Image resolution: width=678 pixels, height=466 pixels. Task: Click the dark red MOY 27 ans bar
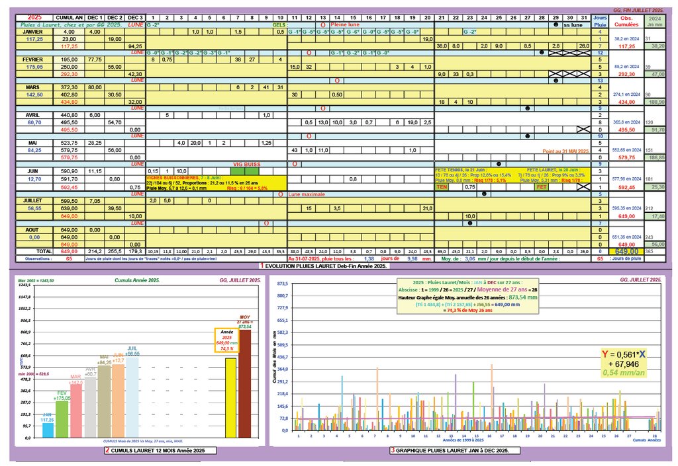pyautogui.click(x=245, y=383)
